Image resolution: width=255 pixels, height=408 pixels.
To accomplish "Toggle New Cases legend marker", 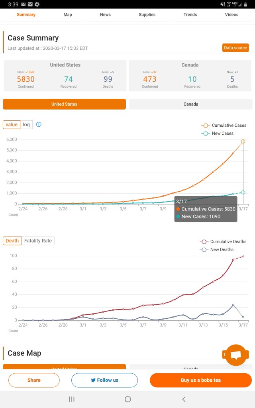I will tap(206, 133).
